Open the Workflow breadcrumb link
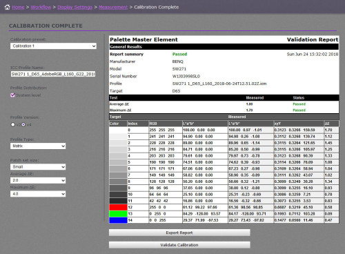Screen dimensions: 345x254 click(x=41, y=7)
